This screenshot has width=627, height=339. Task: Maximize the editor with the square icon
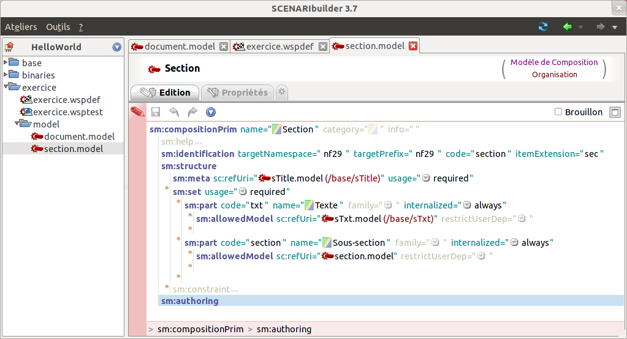coord(615,112)
